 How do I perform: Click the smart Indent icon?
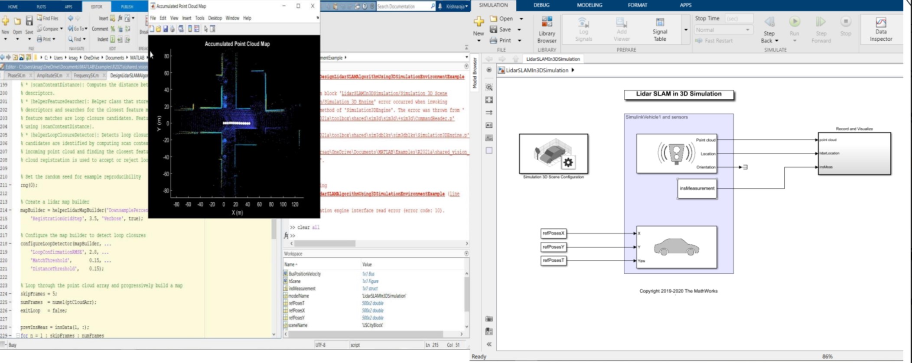(113, 39)
